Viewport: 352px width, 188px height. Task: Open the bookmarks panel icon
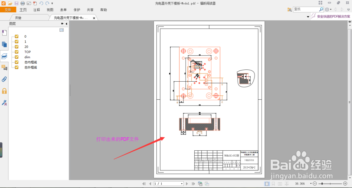[4, 33]
